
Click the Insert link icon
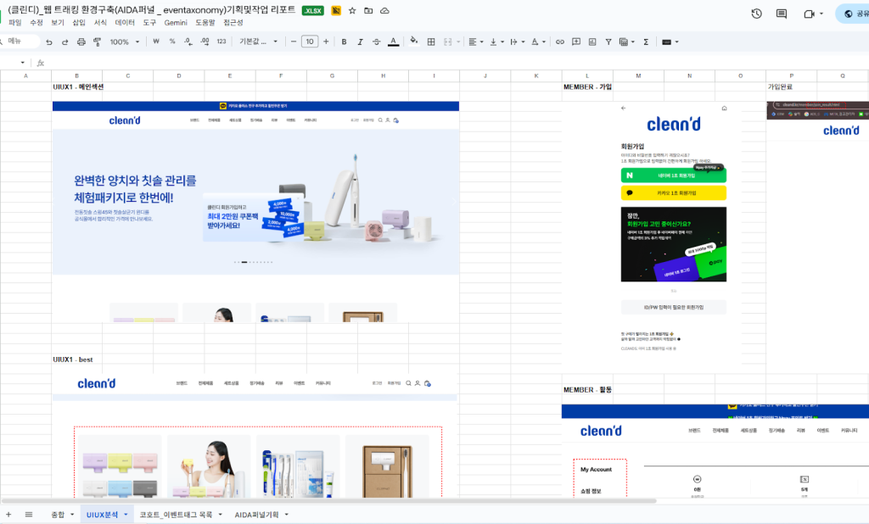click(559, 42)
